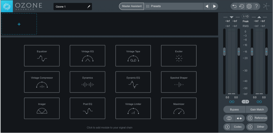Open Master Assistant
This screenshot has height=133, width=273.
click(x=131, y=6)
